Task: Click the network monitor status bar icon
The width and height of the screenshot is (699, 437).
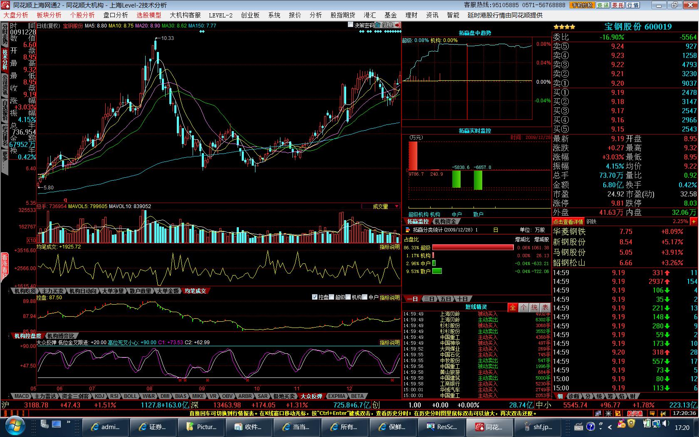Action: tap(598, 413)
